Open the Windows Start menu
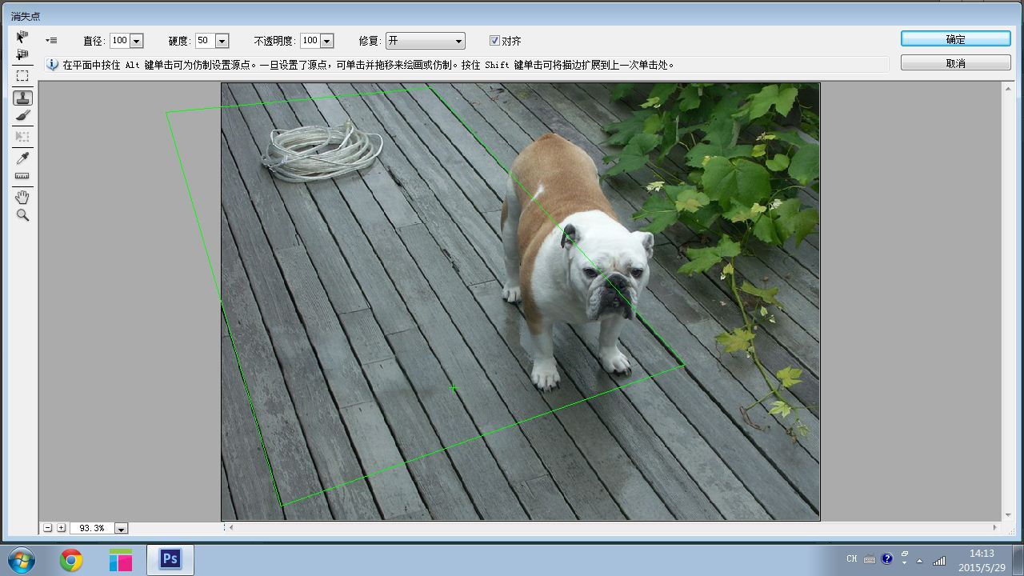1024x576 pixels. (22, 560)
